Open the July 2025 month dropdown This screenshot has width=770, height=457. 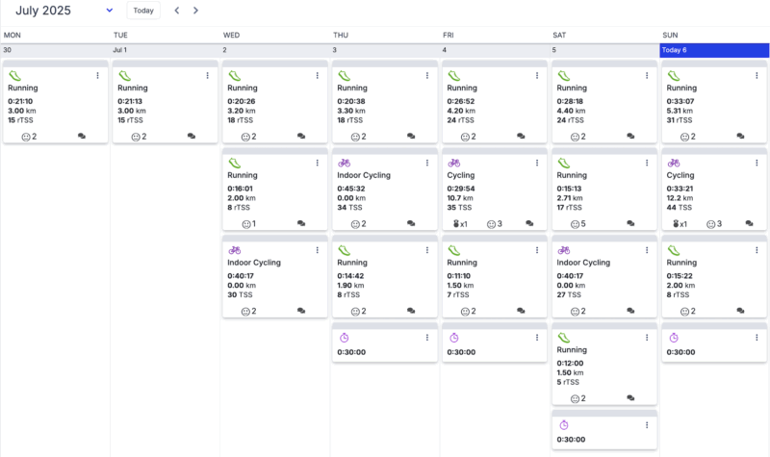coord(110,11)
